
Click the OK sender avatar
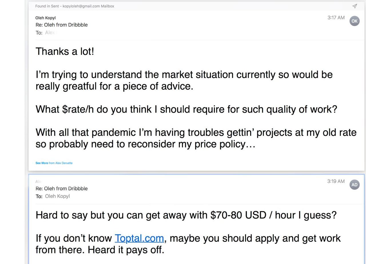click(354, 21)
